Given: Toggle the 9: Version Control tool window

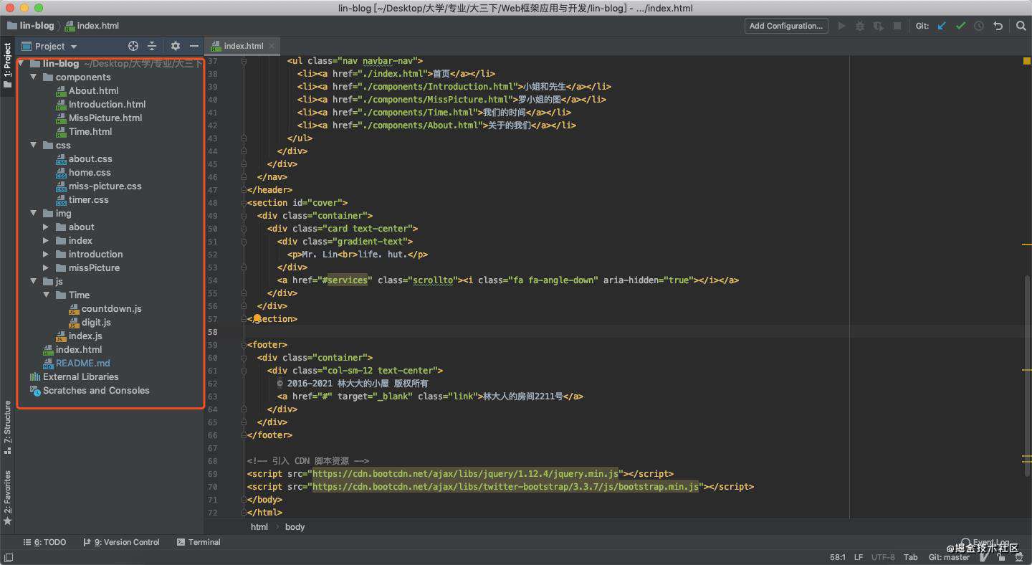Looking at the screenshot, I should point(121,542).
